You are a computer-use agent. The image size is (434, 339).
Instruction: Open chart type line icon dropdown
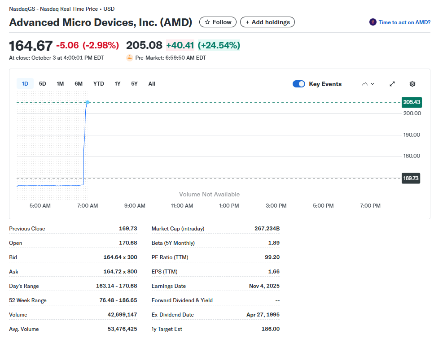pyautogui.click(x=368, y=84)
